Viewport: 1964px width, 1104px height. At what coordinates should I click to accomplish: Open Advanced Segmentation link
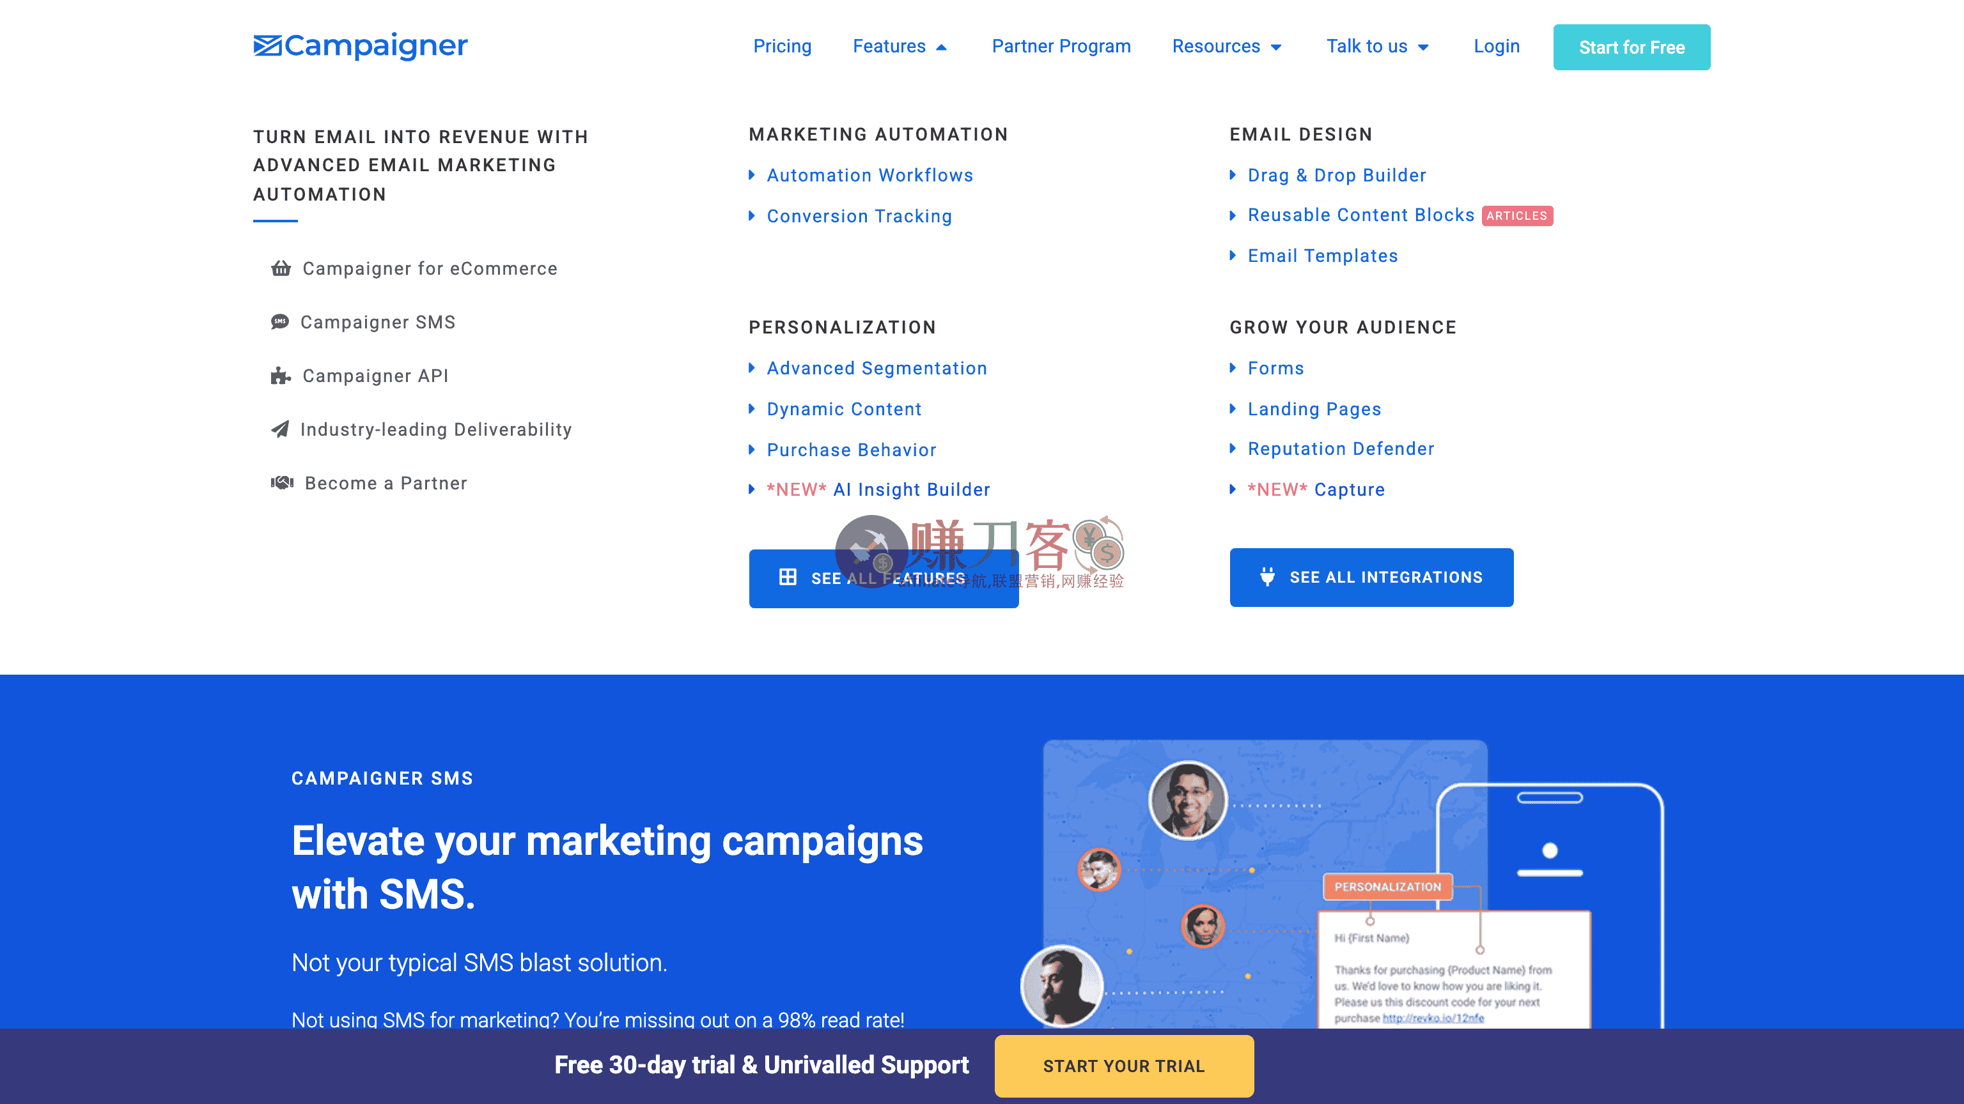(x=877, y=368)
